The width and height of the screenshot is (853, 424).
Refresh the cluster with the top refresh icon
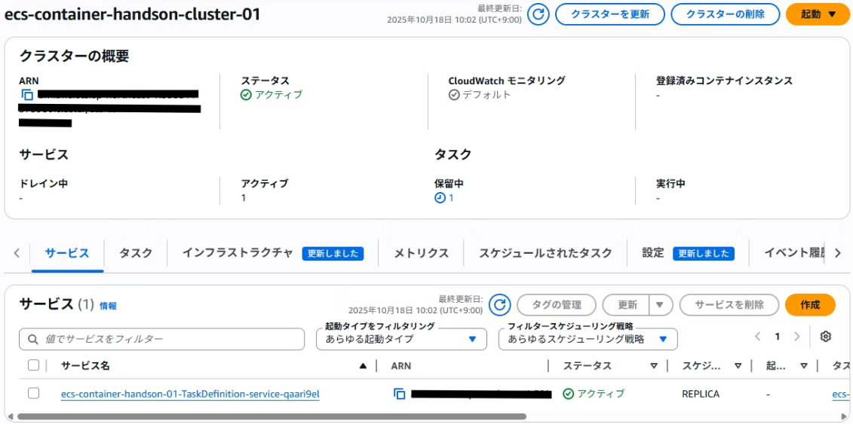coord(538,14)
